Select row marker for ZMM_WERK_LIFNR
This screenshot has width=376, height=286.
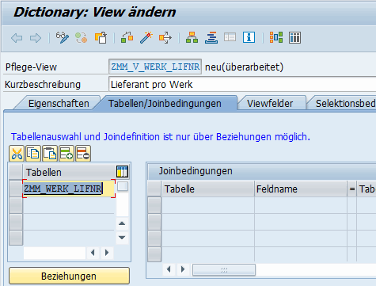click(x=16, y=189)
